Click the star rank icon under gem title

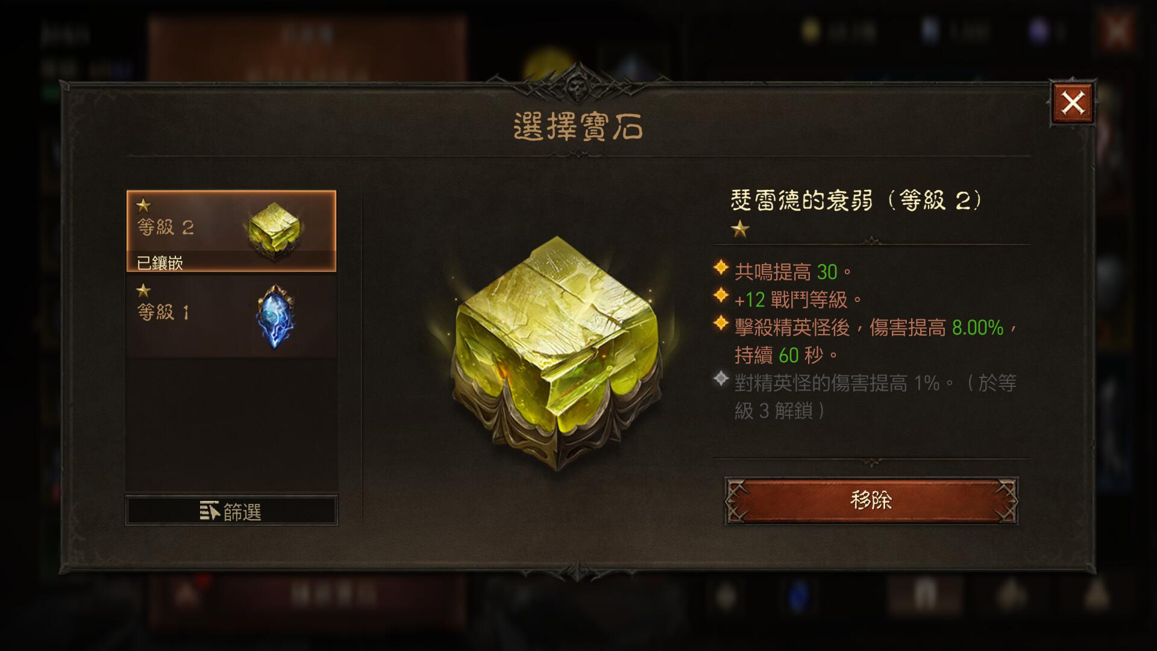[740, 229]
